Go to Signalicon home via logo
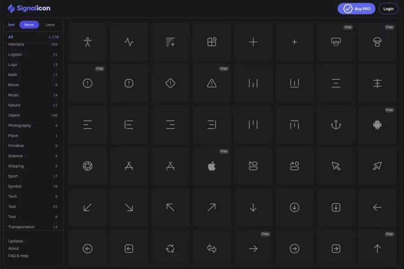404x269 pixels. coord(29,9)
